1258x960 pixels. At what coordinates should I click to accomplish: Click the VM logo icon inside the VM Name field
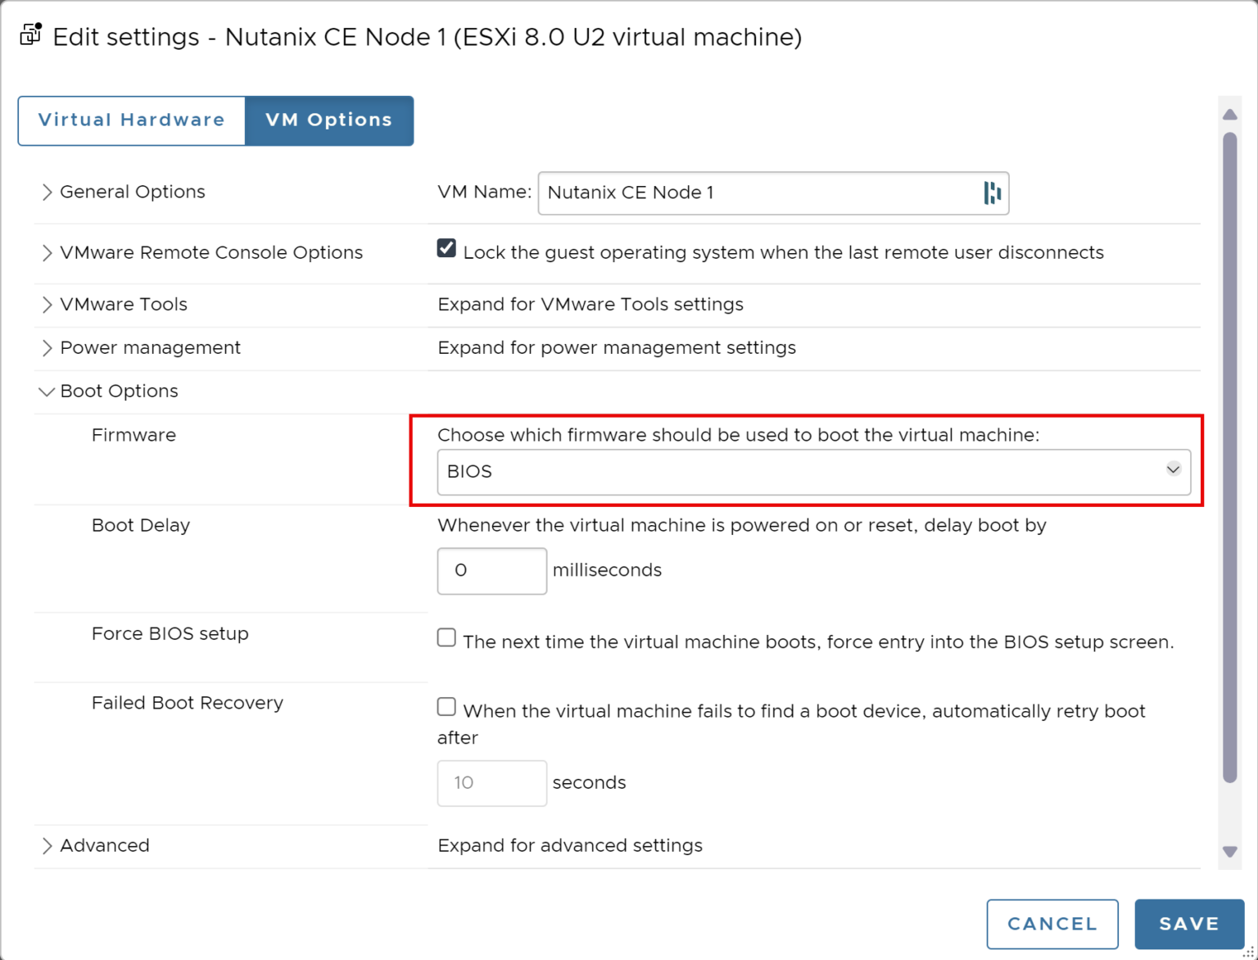click(993, 193)
